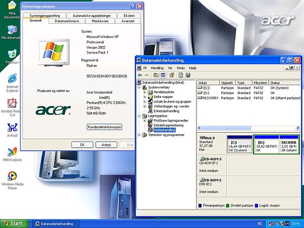Open the Hjelp menu
Image resolution: width=304 pixels, height=228 pixels.
pos(193,68)
